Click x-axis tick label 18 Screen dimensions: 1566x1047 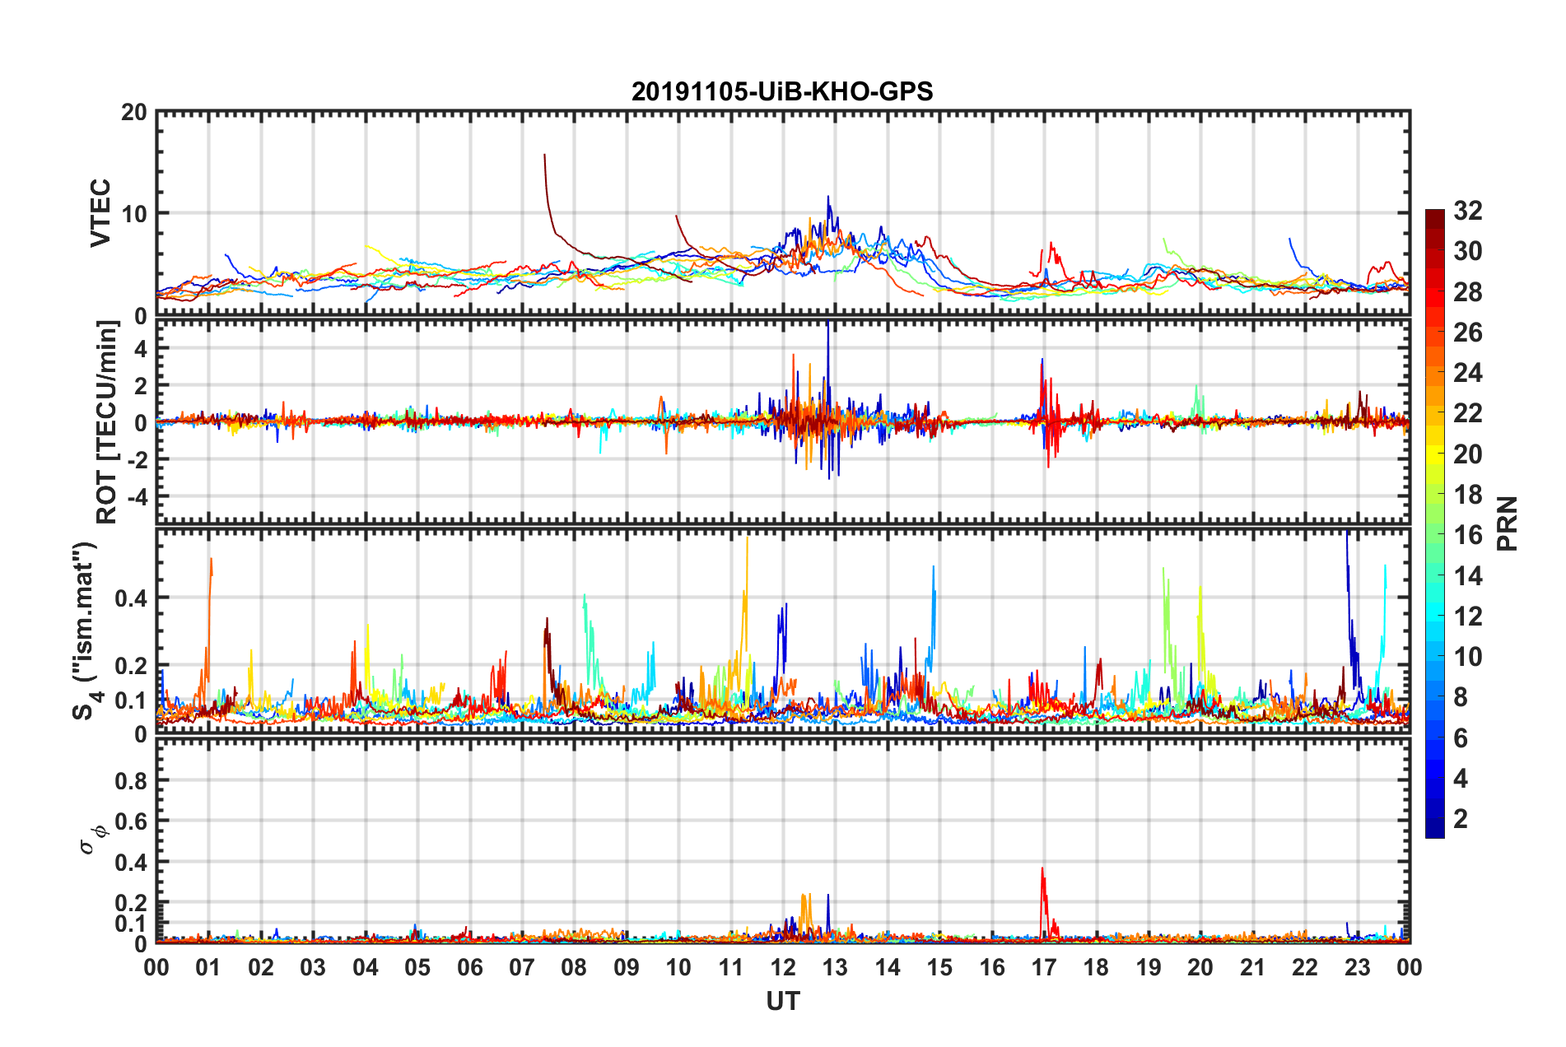[x=1096, y=967]
